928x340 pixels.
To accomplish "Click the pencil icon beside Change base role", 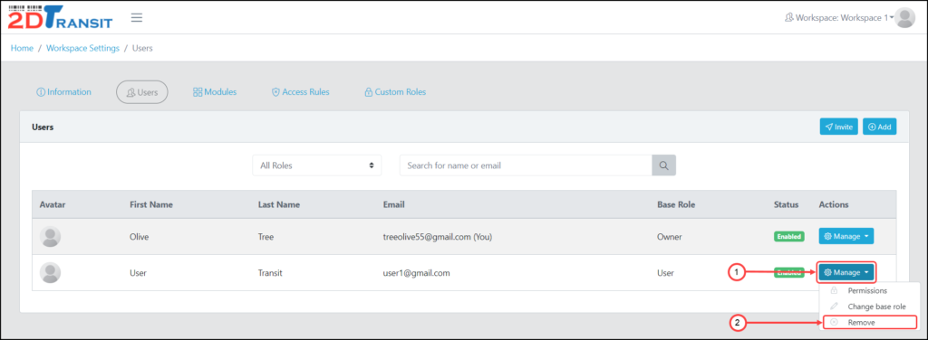I will [834, 307].
